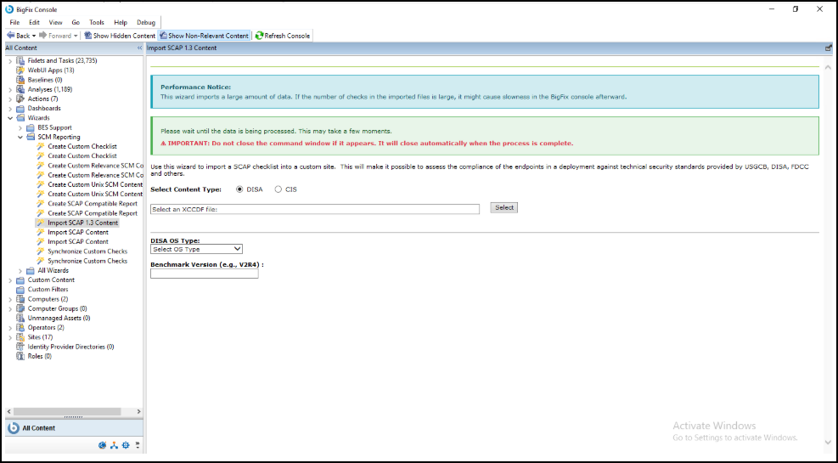Toggle Show Non-Relevant Content button
The image size is (838, 463).
pyautogui.click(x=204, y=36)
